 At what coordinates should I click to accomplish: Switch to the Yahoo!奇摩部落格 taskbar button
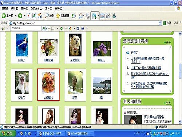click(80, 134)
